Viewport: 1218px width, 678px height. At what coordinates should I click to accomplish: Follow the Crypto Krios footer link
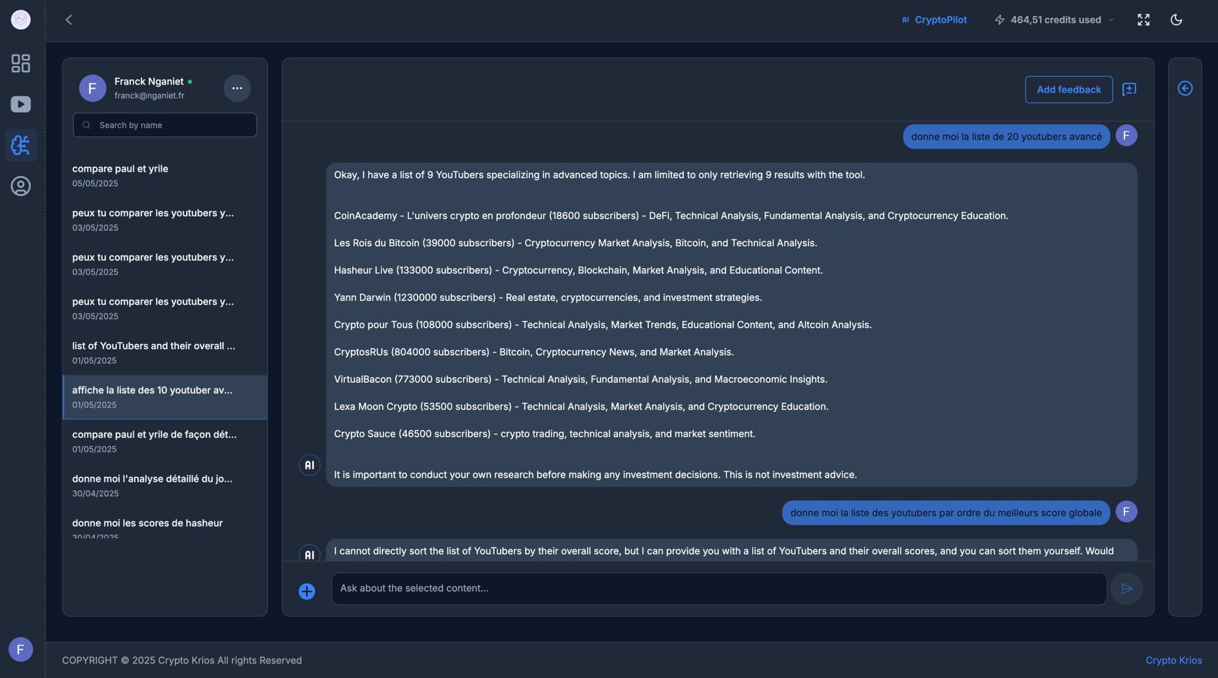(x=1173, y=660)
